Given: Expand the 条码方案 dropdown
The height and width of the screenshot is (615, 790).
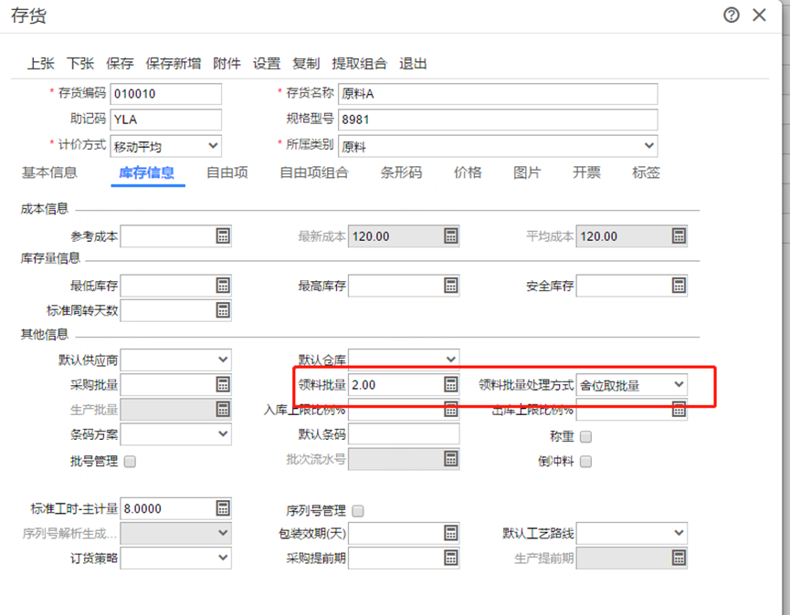Looking at the screenshot, I should (x=176, y=433).
